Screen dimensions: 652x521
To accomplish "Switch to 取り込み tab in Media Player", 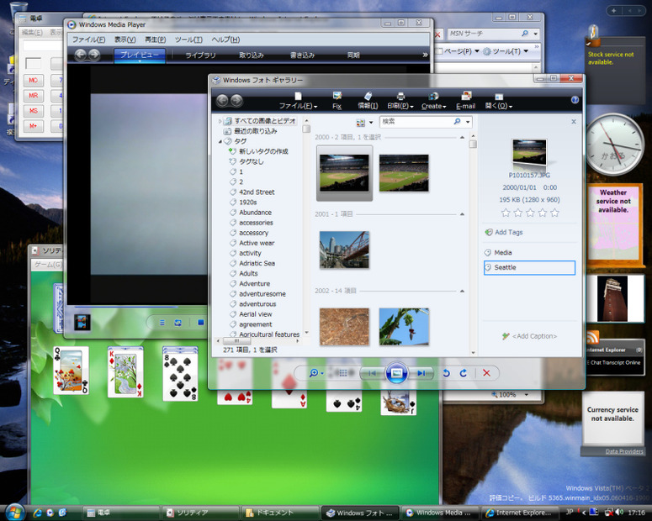I will tap(252, 55).
